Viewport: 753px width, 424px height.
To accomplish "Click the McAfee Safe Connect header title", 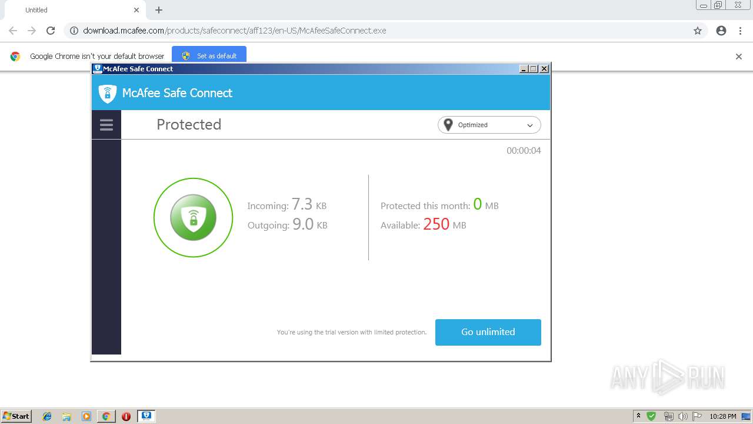I will [177, 93].
